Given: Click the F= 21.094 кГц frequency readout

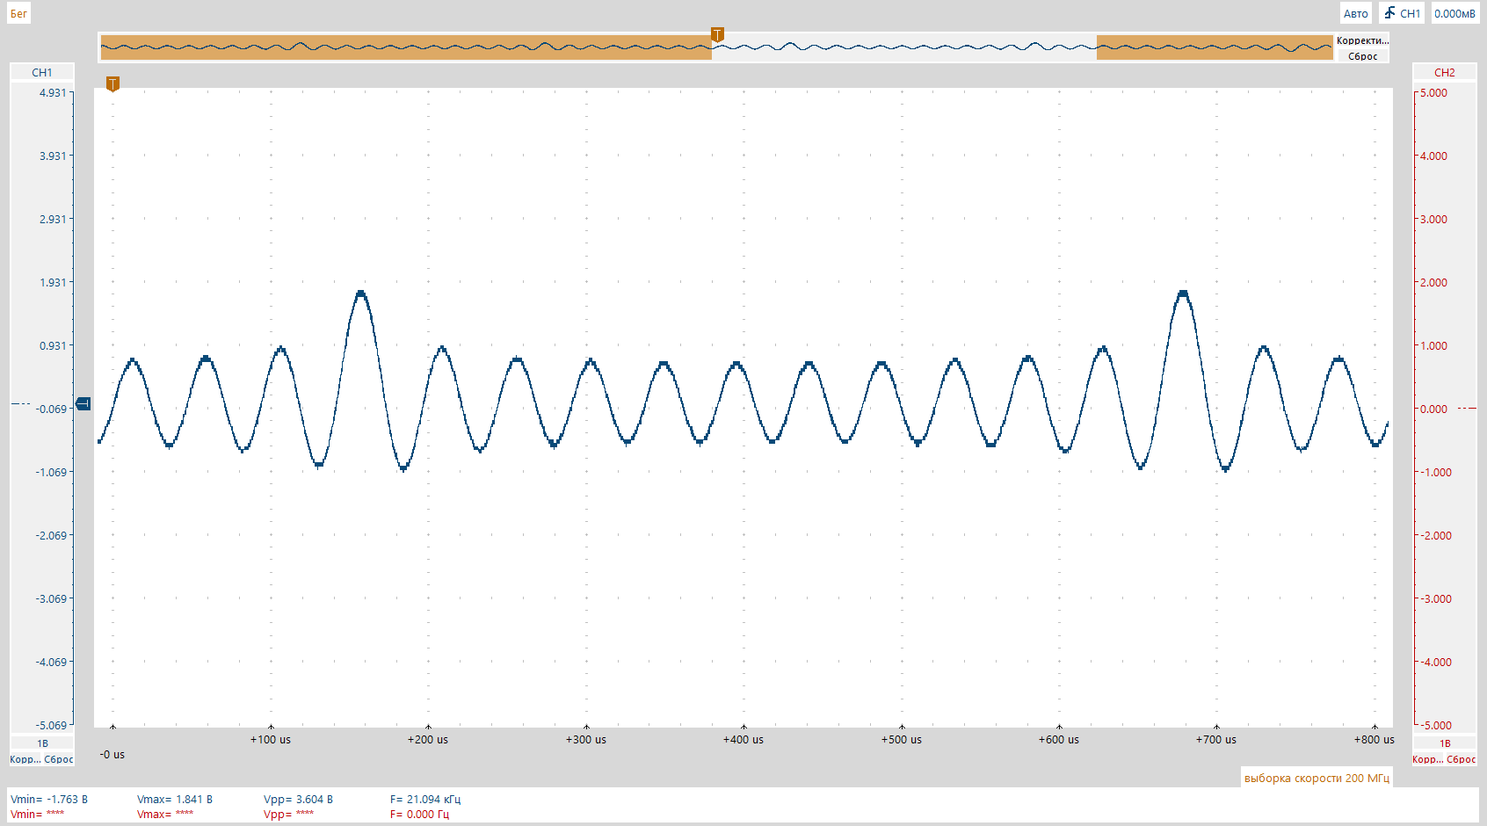Looking at the screenshot, I should tap(425, 799).
